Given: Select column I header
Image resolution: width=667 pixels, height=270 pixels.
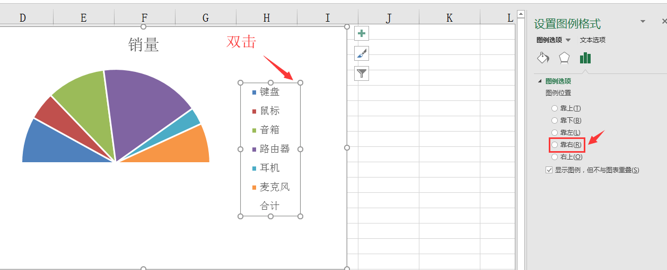Looking at the screenshot, I should click(x=328, y=18).
